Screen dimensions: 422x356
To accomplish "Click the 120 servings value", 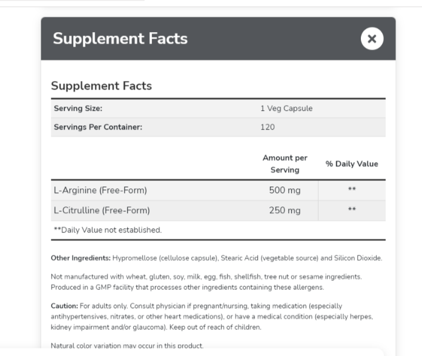I will click(x=268, y=127).
